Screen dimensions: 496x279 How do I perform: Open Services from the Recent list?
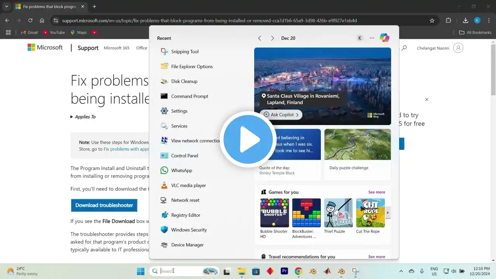click(x=174, y=126)
